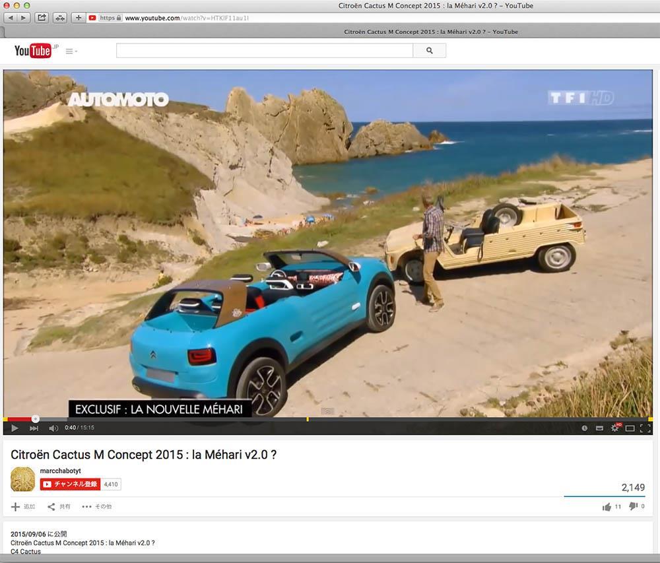Jump to the yellow ad marker mid-timeline
Image resolution: width=660 pixels, height=563 pixels.
[308, 419]
